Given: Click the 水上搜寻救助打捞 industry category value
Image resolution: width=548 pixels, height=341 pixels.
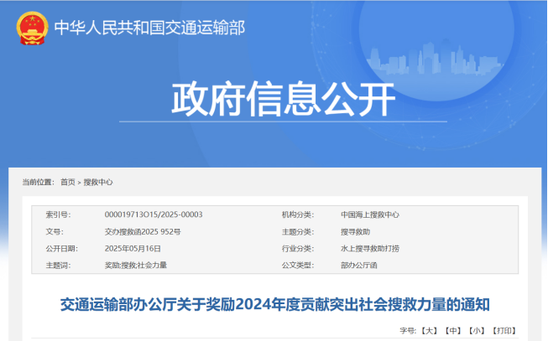Looking at the screenshot, I should point(370,248).
